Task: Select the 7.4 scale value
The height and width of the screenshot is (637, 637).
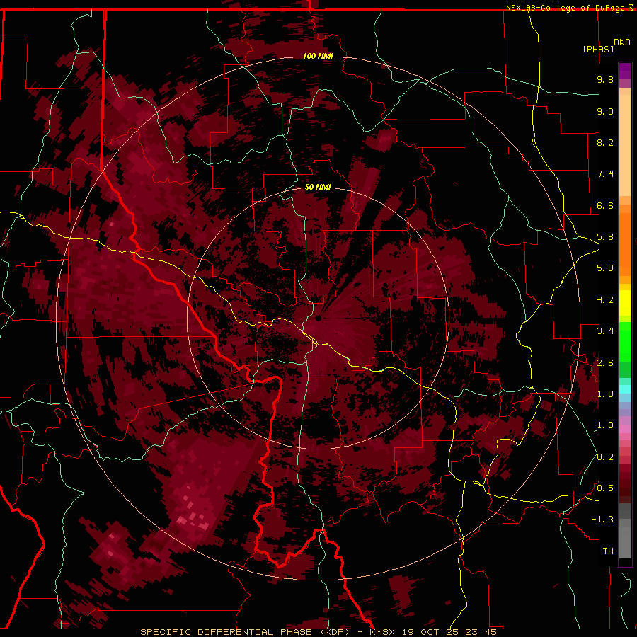Action: [x=605, y=174]
